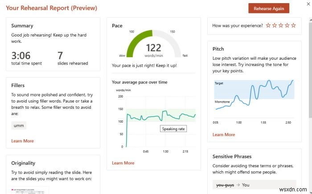Rate the experience one star

click(x=268, y=25)
